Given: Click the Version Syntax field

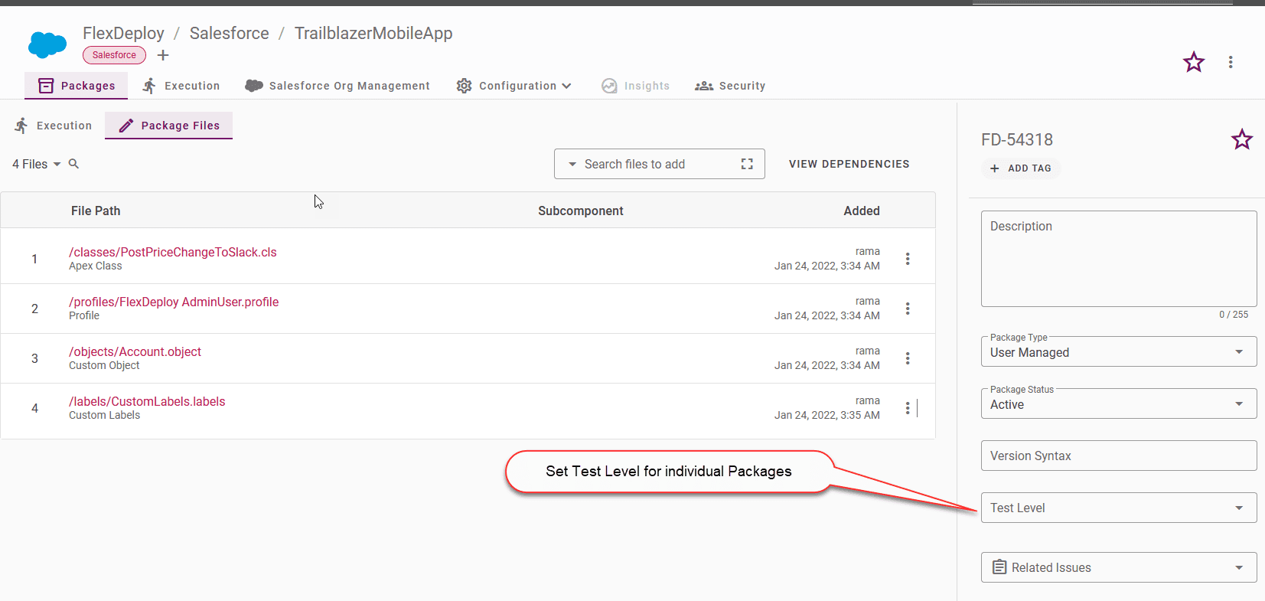Looking at the screenshot, I should pyautogui.click(x=1119, y=456).
